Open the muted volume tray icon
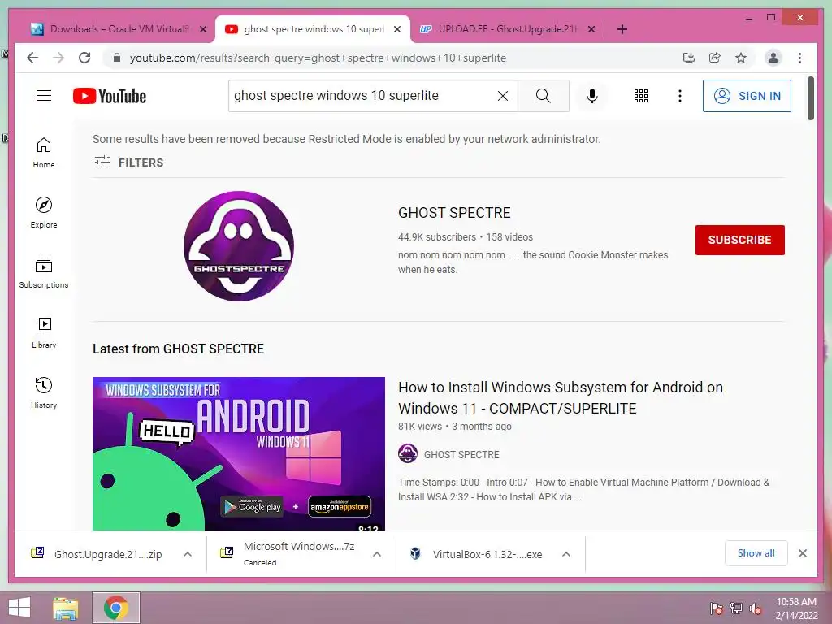This screenshot has width=832, height=624. pos(756,608)
